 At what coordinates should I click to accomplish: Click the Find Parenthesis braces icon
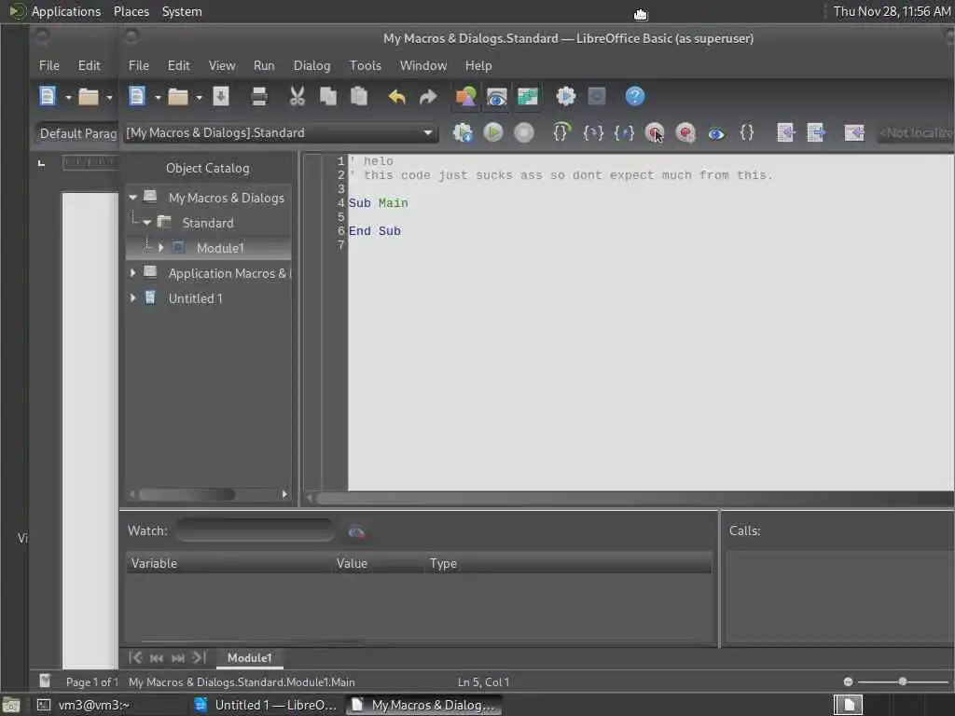point(747,132)
